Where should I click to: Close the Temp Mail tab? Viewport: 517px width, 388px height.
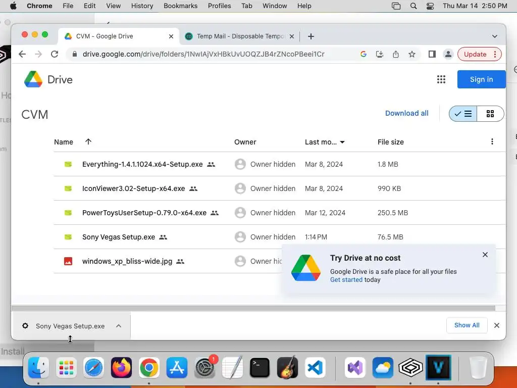point(292,36)
